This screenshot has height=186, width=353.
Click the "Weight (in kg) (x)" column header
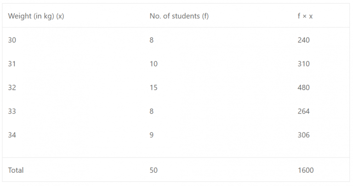tap(36, 16)
